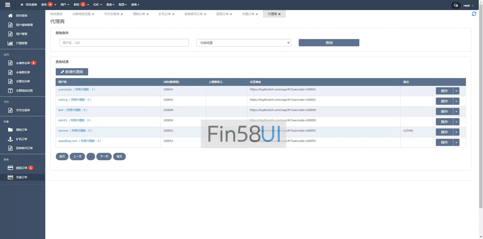Expand the action arrow for yuanzhijia row
The height and width of the screenshot is (239, 483).
456,91
